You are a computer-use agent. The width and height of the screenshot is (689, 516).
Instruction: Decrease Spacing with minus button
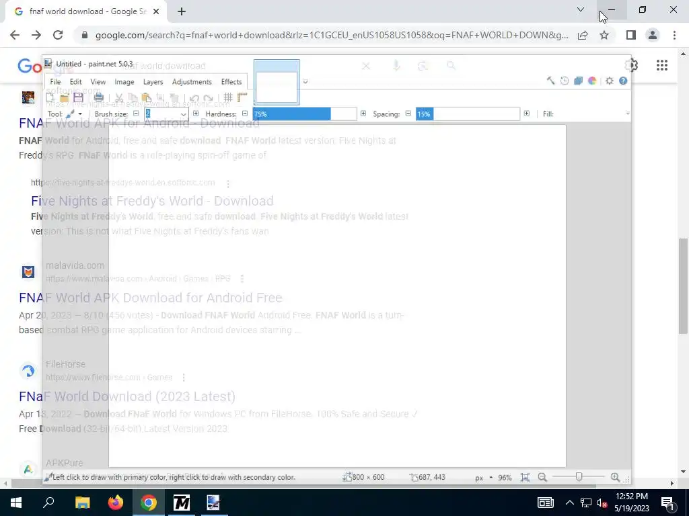408,114
